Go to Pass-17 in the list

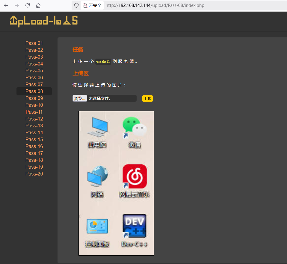coord(34,153)
